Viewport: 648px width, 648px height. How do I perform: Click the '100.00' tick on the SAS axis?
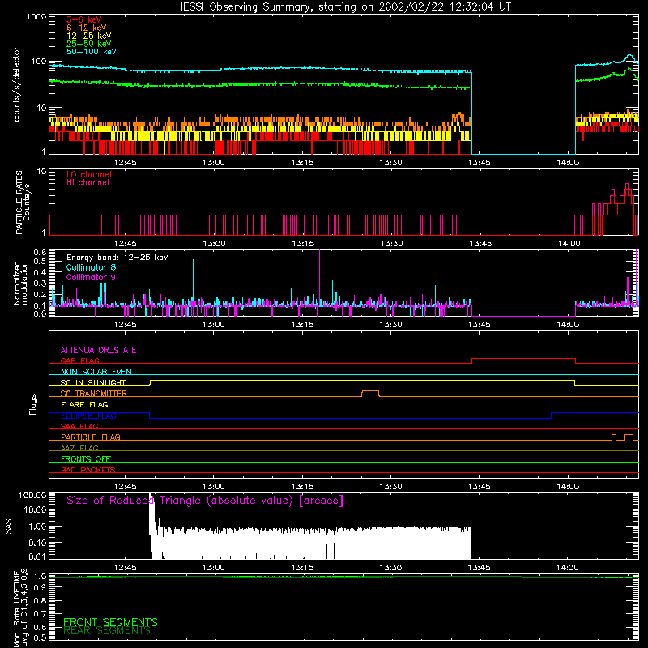coord(32,495)
